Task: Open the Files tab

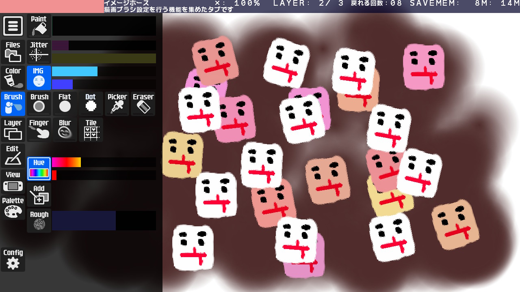Action: (13, 52)
